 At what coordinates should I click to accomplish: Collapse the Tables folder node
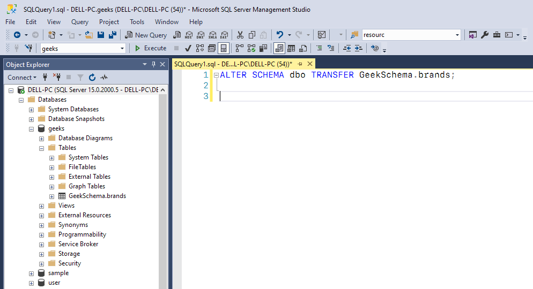coord(41,148)
